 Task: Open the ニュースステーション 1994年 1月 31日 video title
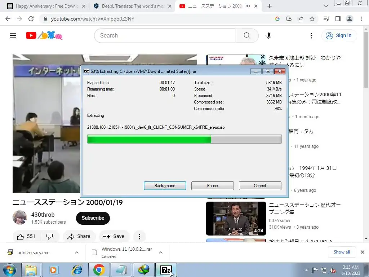pyautogui.click(x=313, y=172)
